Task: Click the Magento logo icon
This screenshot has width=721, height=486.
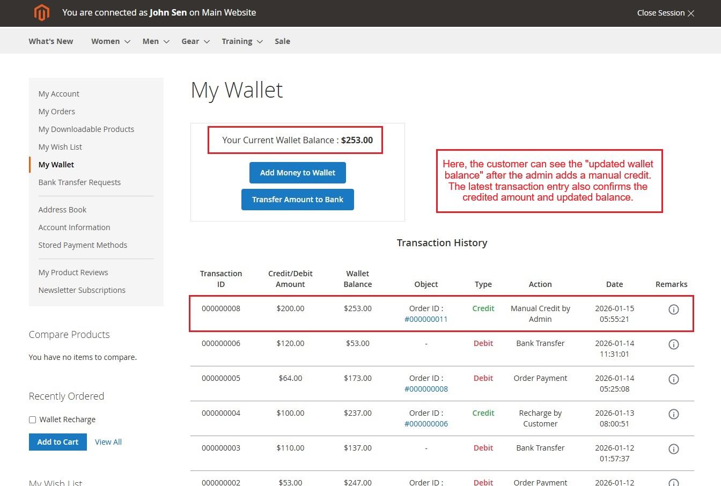Action: 42,13
